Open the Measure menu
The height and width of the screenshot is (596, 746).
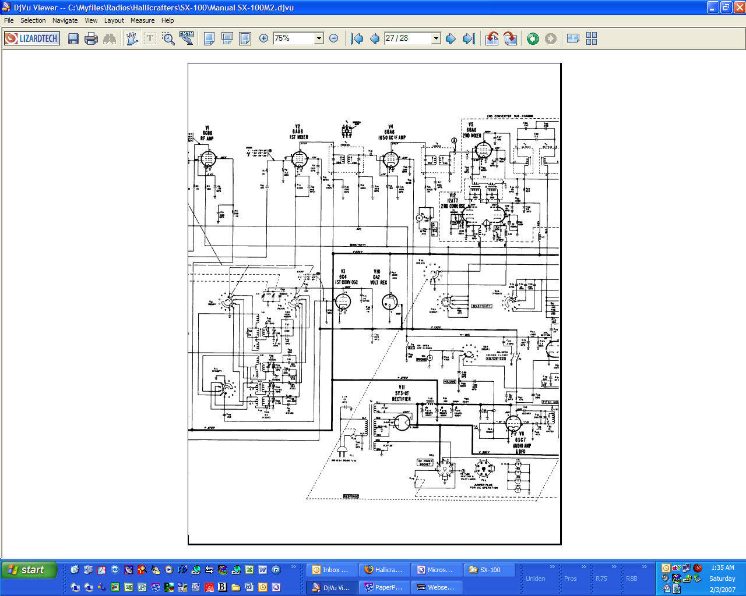[142, 20]
